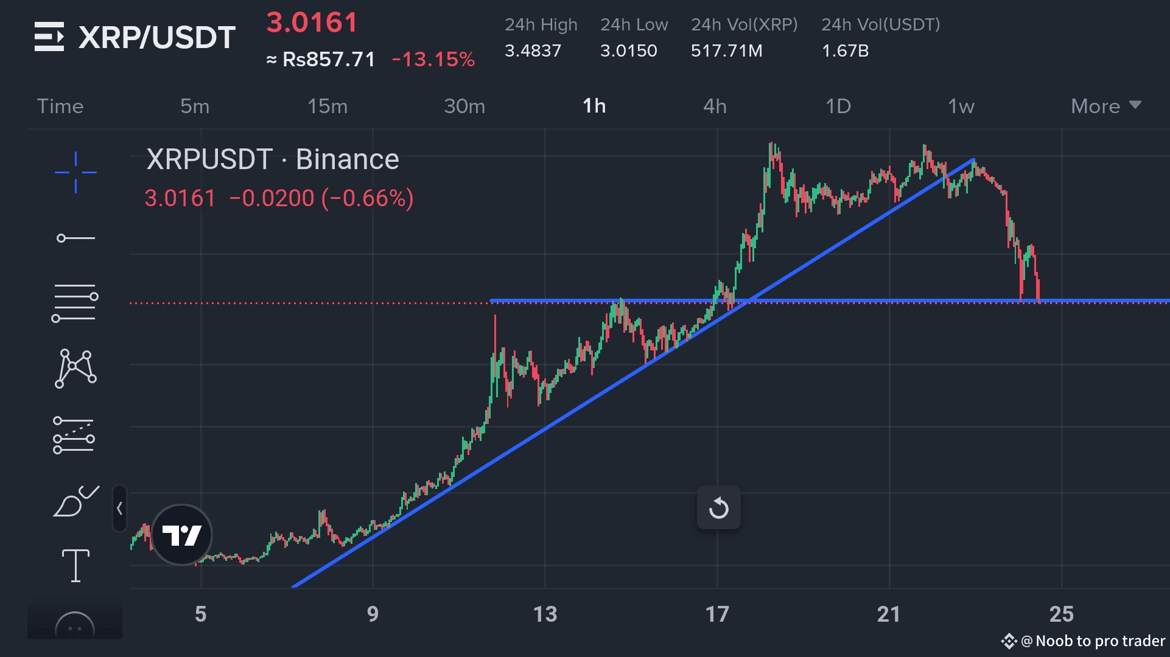The width and height of the screenshot is (1170, 657).
Task: Open the prediction and measurement tools
Action: click(x=74, y=435)
